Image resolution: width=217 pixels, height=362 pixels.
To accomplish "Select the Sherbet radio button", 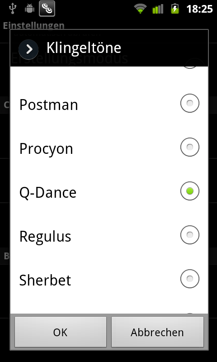I will [190, 279].
